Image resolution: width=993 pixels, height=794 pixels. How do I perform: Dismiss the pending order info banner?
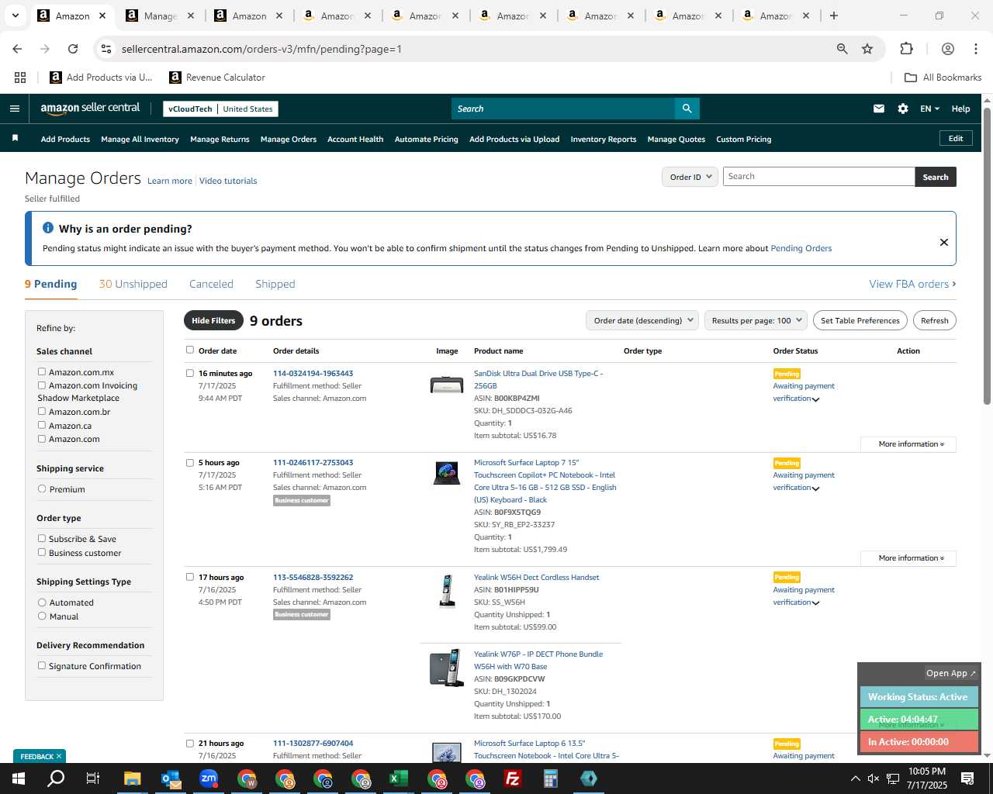coord(943,242)
